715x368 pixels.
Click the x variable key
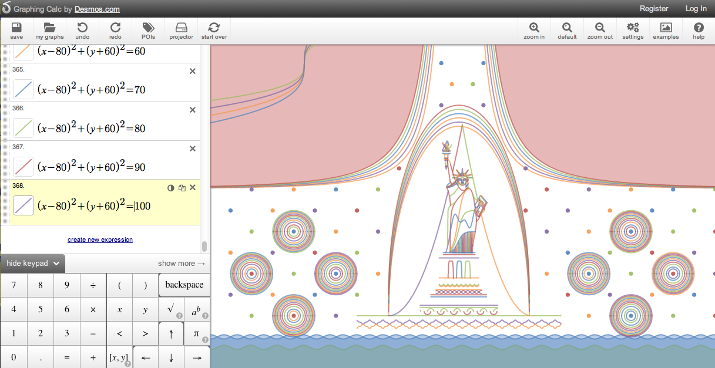(119, 310)
